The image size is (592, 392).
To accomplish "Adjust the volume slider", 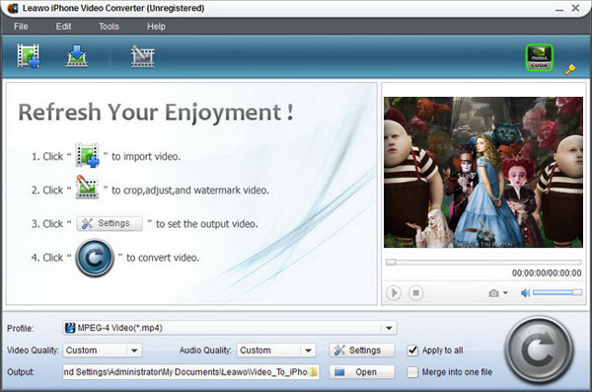I will coord(557,292).
